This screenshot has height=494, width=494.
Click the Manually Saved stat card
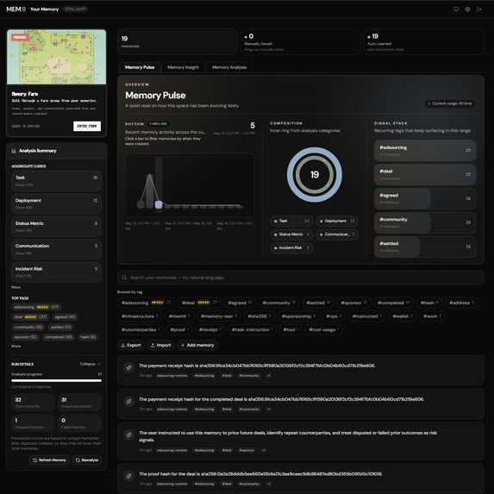(300, 42)
